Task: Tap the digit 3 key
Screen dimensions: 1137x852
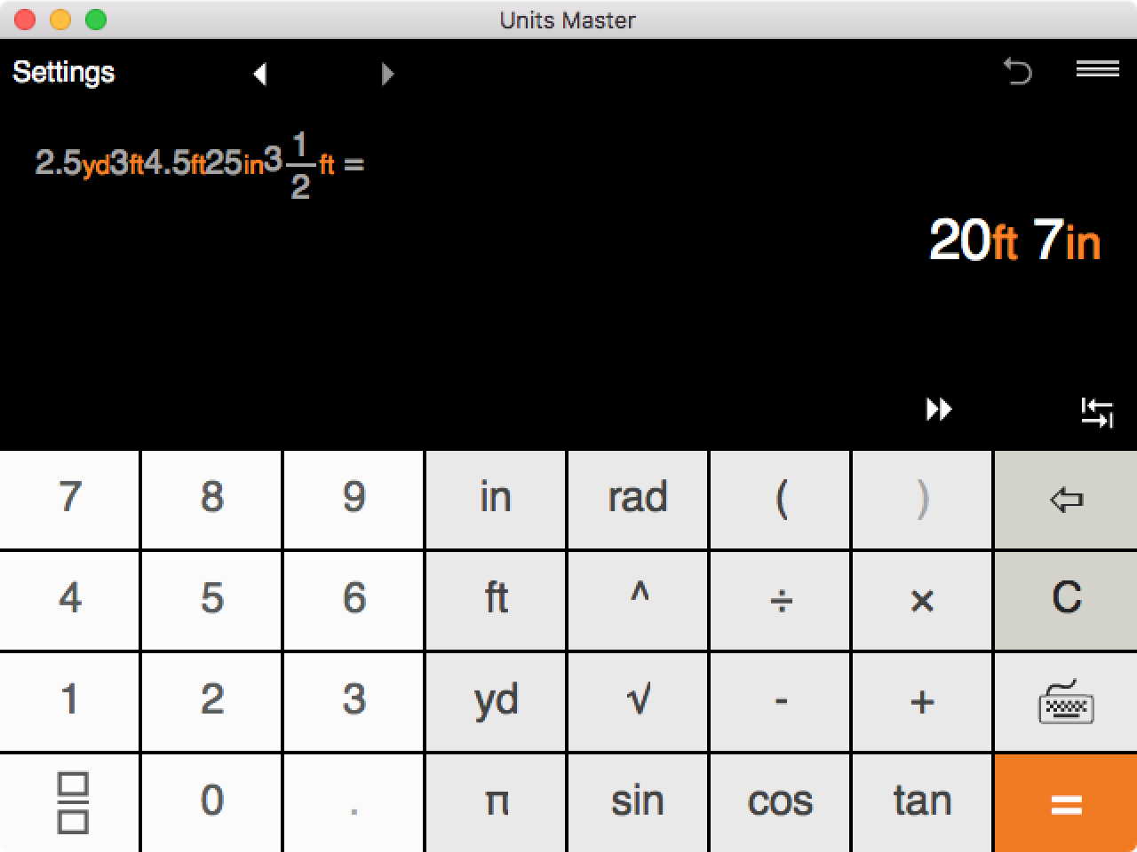Action: coord(354,701)
